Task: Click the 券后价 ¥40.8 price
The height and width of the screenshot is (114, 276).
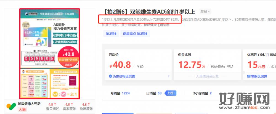Action: (120, 65)
